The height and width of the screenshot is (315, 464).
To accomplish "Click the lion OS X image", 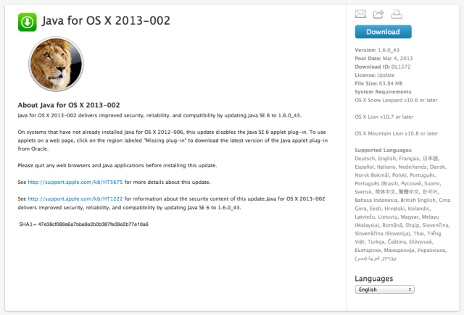I will pyautogui.click(x=56, y=64).
